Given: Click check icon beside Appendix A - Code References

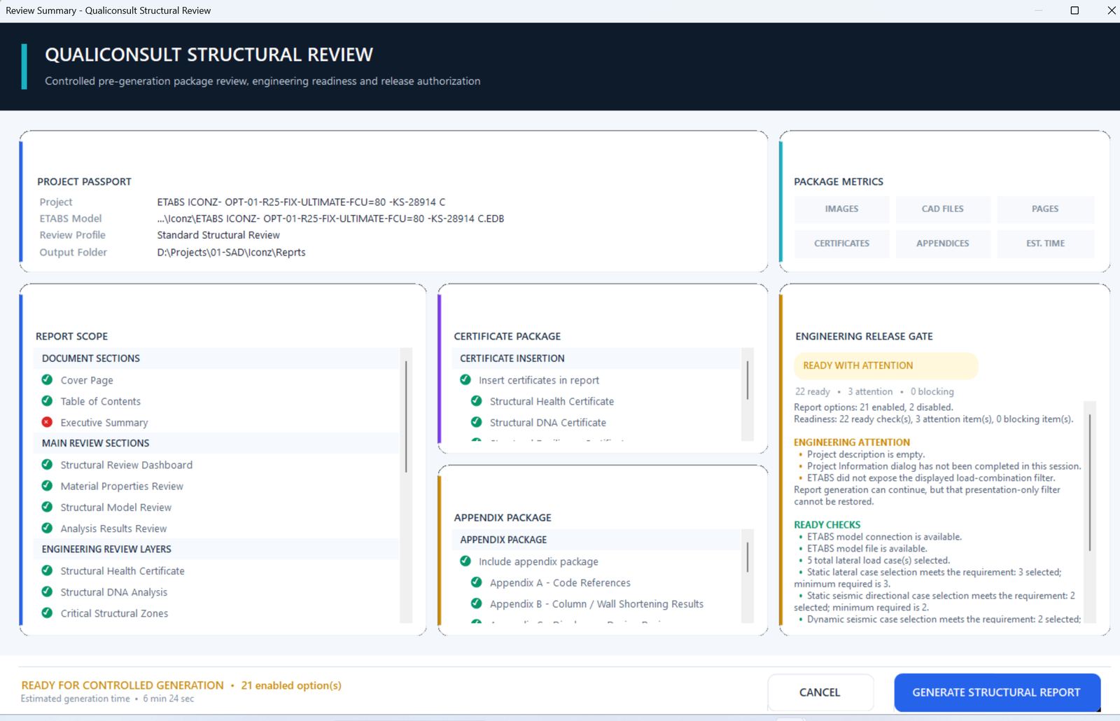Looking at the screenshot, I should point(477,582).
